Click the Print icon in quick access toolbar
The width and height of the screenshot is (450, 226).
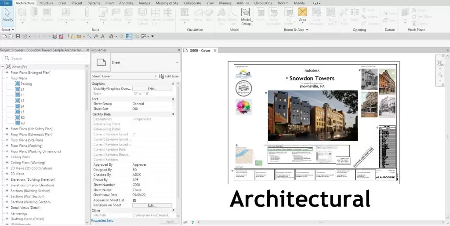(x=55, y=36)
